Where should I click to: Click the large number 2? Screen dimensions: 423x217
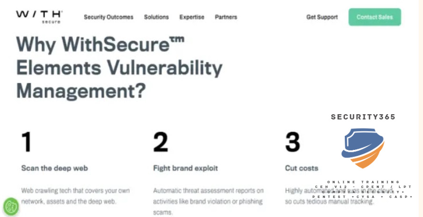click(161, 142)
